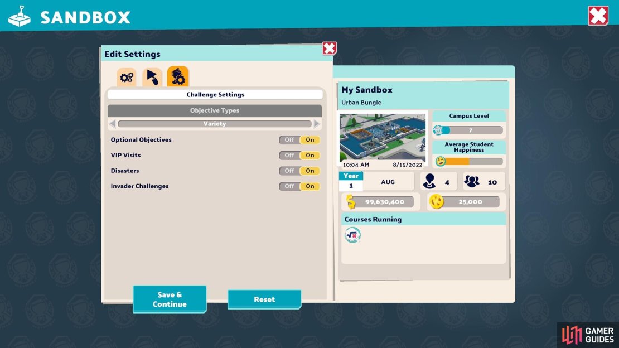This screenshot has height=348, width=619.
Task: Click the Kudosh value 25,000
Action: [x=470, y=202]
